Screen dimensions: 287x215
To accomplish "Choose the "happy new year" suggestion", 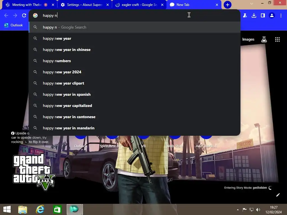I will tap(135, 39).
